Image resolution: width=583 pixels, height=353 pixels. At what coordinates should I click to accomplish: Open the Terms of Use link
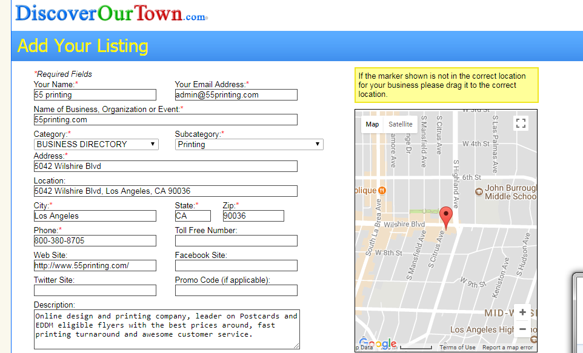[x=458, y=347]
